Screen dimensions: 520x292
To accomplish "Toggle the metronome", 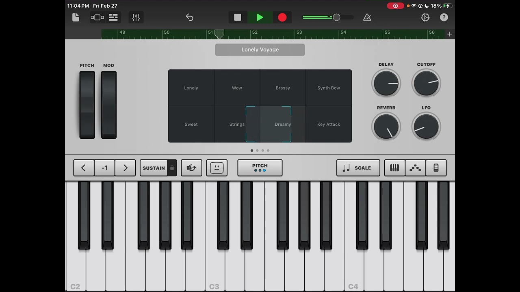I will click(367, 17).
